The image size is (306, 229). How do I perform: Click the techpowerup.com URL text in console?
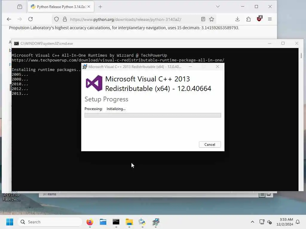point(118,60)
